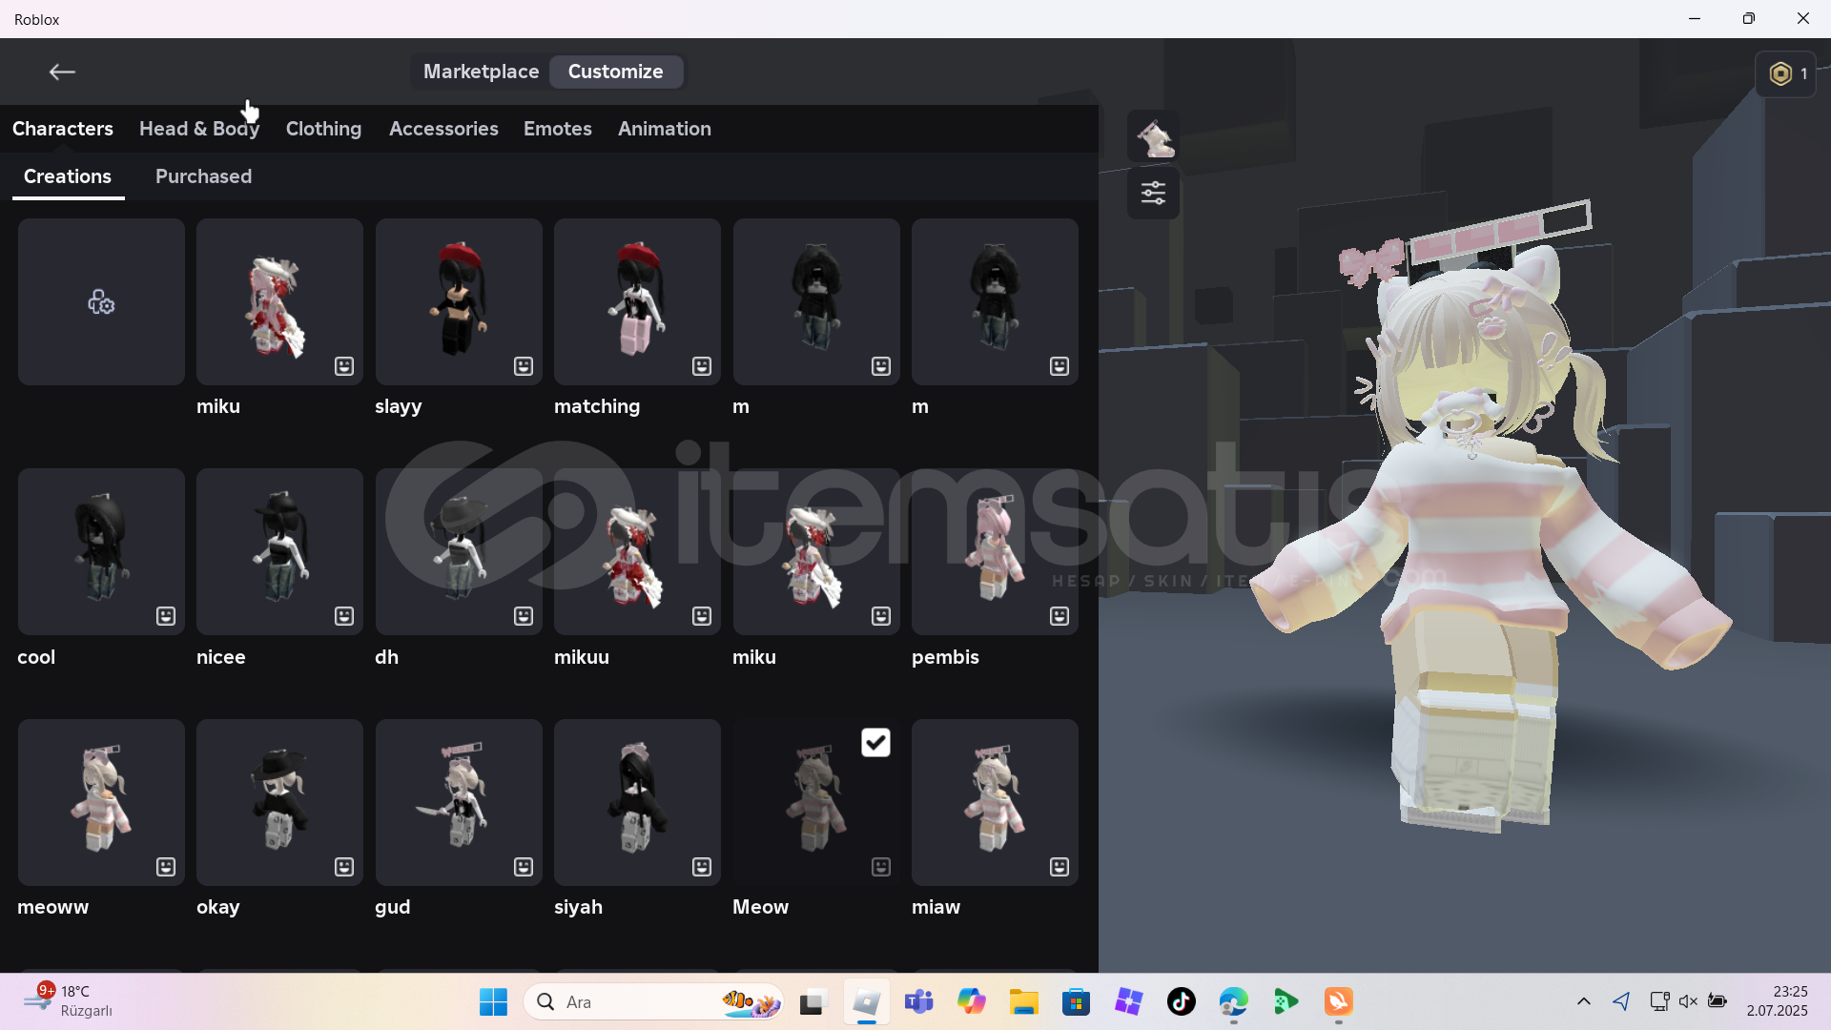Click the 'pembis' outfit name
This screenshot has height=1030, width=1831.
coord(945,657)
